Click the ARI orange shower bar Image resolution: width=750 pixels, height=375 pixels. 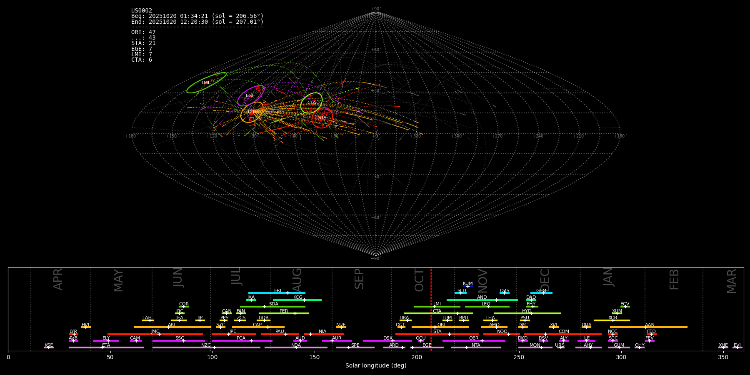172,327
